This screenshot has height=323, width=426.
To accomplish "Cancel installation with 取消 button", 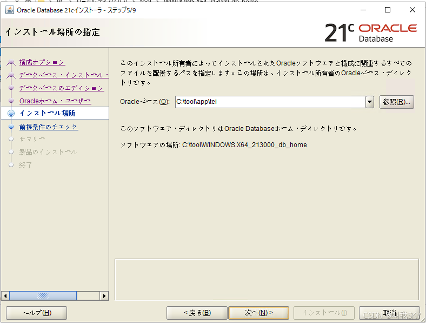I will (389, 313).
